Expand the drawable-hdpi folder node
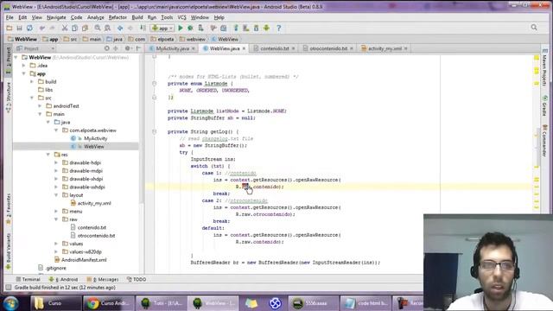 click(56, 162)
